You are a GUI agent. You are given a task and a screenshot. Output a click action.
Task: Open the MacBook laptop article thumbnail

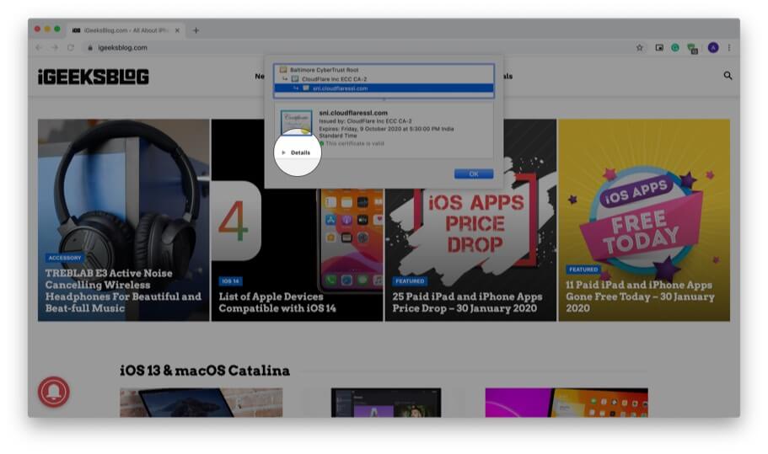point(201,403)
